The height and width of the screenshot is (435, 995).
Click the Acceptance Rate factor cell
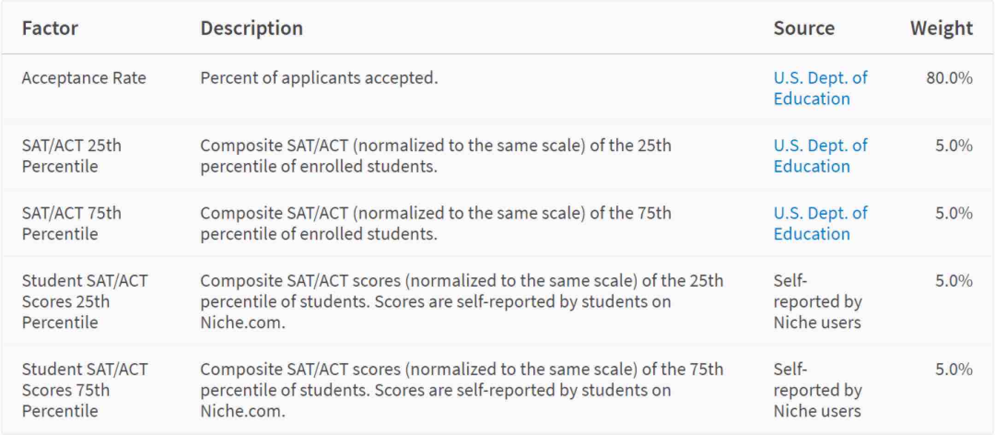click(x=84, y=78)
